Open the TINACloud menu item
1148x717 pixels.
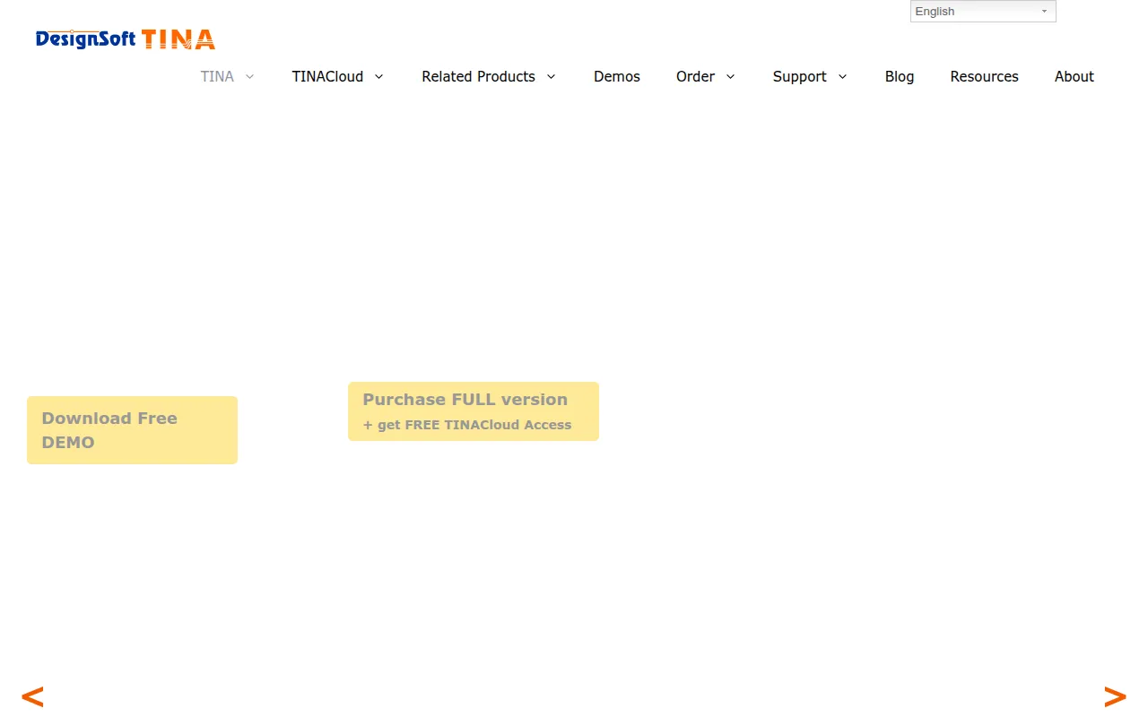coord(327,77)
